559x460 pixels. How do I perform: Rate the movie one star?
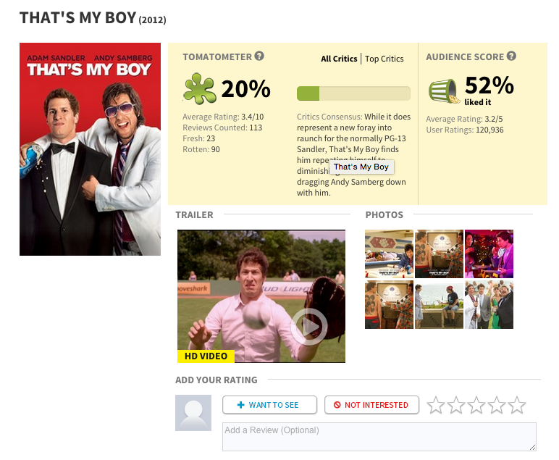click(436, 405)
